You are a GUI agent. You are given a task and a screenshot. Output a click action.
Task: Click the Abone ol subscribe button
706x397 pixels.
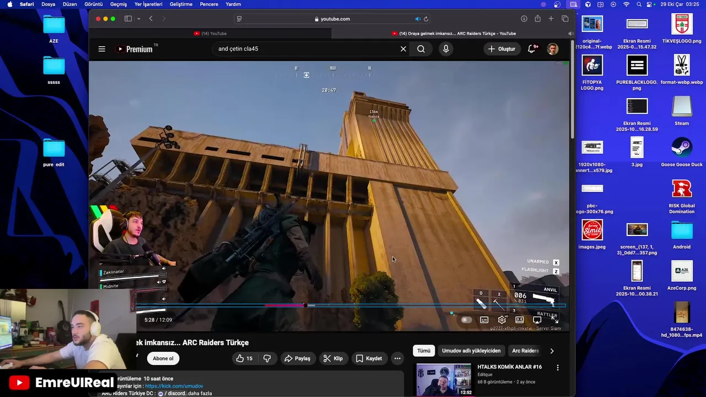click(x=163, y=358)
